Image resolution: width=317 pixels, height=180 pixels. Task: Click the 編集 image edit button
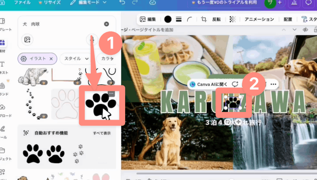coord(148,19)
